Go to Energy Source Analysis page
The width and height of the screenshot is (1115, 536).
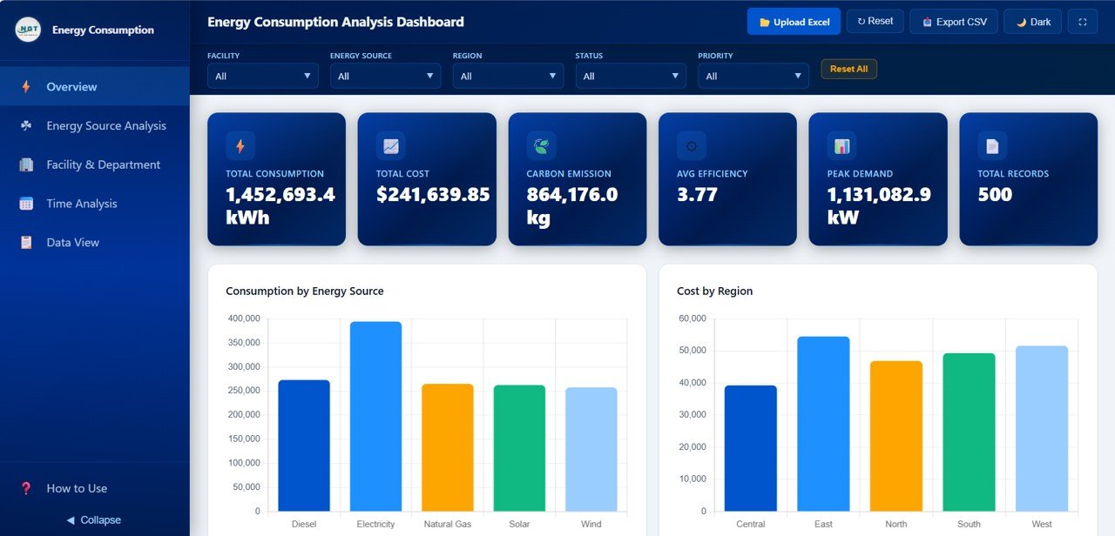(x=105, y=126)
